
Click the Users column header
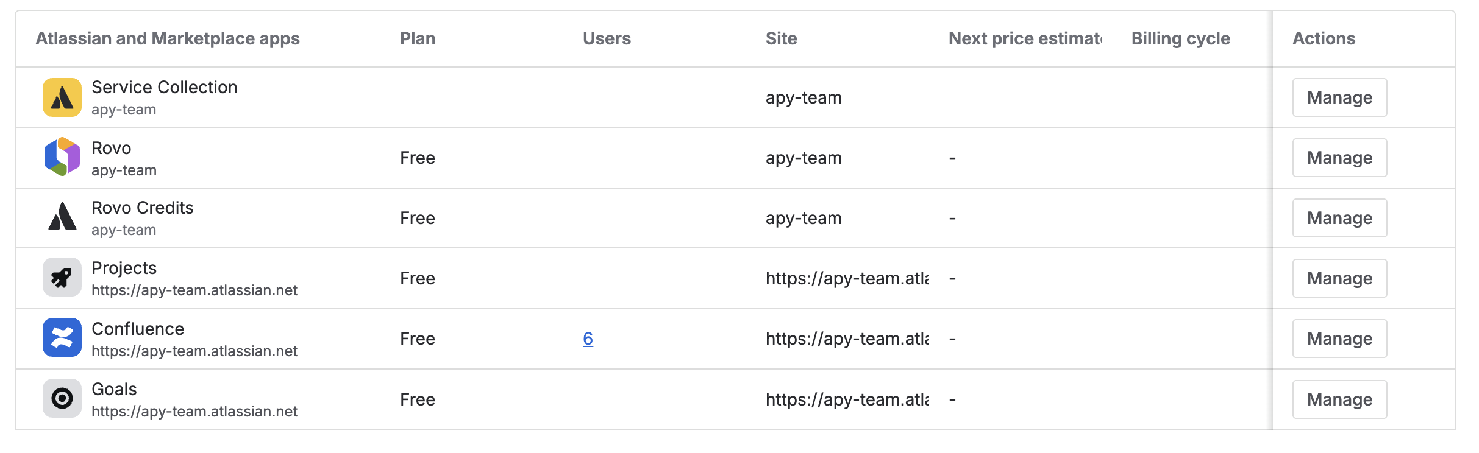607,38
